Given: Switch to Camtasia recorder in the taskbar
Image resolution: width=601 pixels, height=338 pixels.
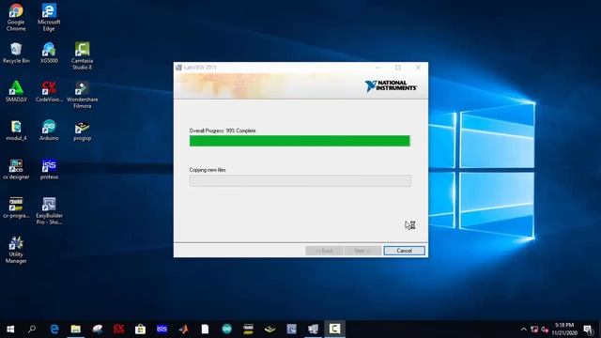Looking at the screenshot, I should click(334, 329).
